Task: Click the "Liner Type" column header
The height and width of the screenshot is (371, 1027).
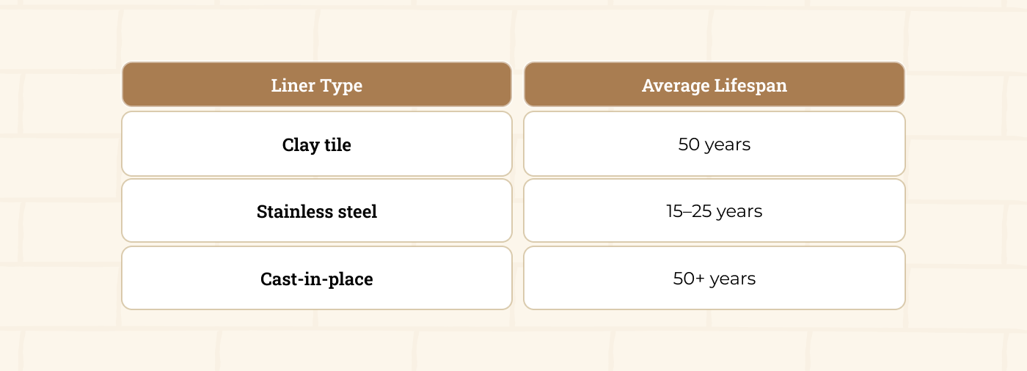Action: [316, 85]
